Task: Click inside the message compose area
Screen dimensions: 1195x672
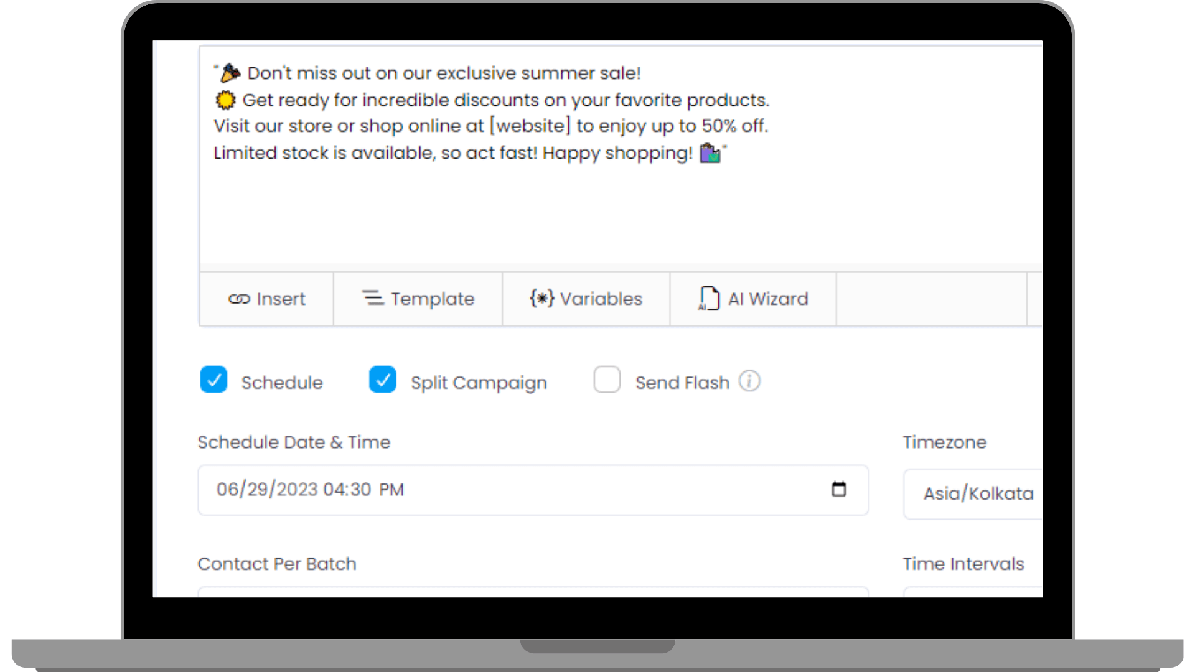Action: [560, 212]
